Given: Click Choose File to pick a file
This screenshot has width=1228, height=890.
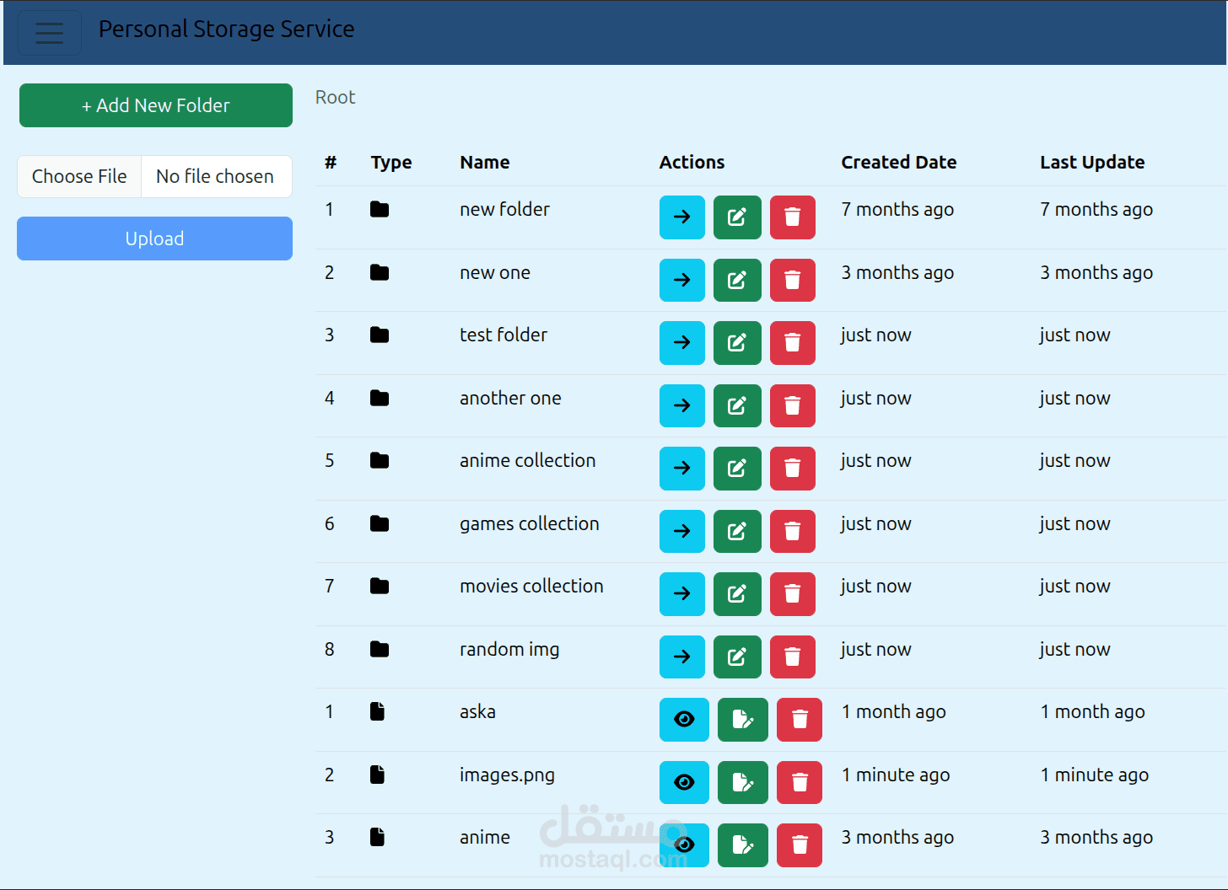Looking at the screenshot, I should point(79,176).
